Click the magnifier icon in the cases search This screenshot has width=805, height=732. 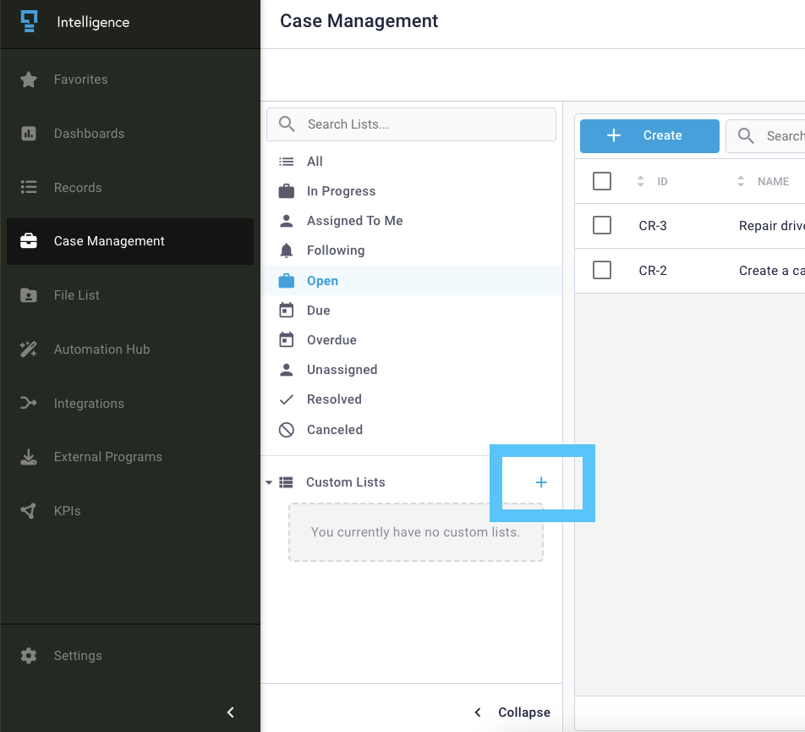tap(746, 136)
